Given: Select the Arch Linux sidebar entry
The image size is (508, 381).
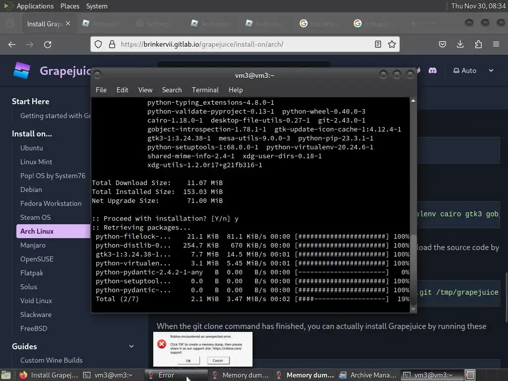Looking at the screenshot, I should point(54,231).
